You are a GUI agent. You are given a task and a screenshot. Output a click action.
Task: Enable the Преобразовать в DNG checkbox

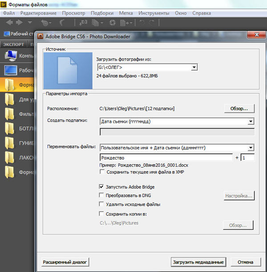tap(101, 195)
